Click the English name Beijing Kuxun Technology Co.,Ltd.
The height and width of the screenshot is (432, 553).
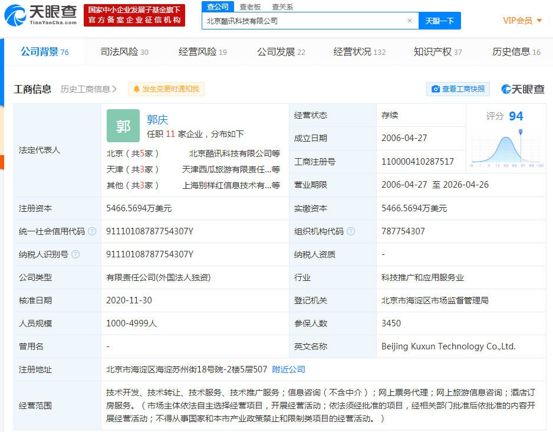(x=449, y=346)
